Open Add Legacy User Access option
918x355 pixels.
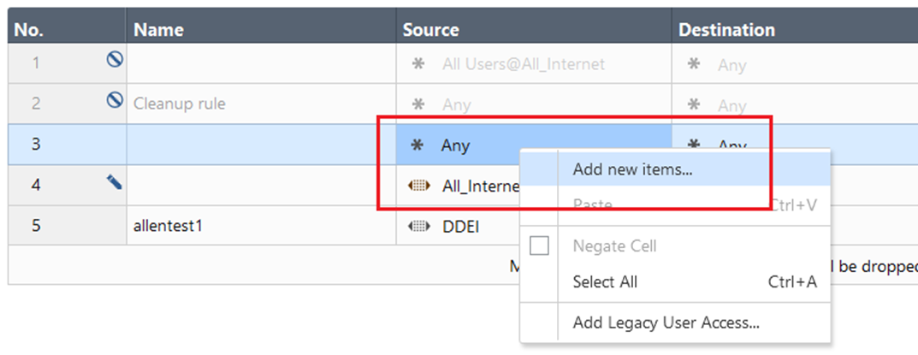click(666, 322)
